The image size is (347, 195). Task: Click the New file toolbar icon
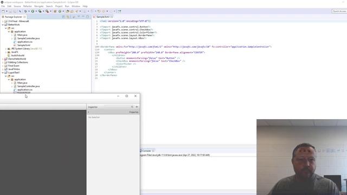pos(3,11)
